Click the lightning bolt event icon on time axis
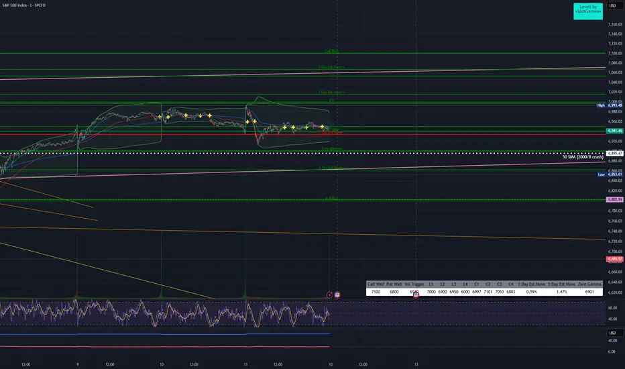 [x=329, y=295]
